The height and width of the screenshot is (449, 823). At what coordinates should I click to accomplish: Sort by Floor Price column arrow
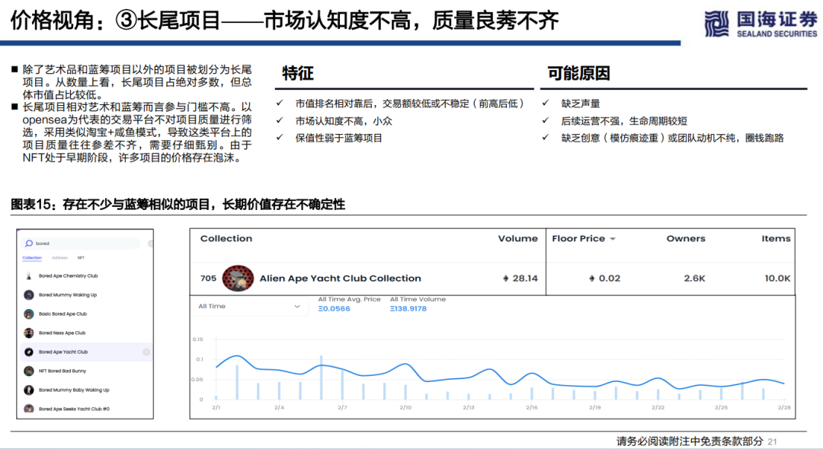(x=613, y=239)
